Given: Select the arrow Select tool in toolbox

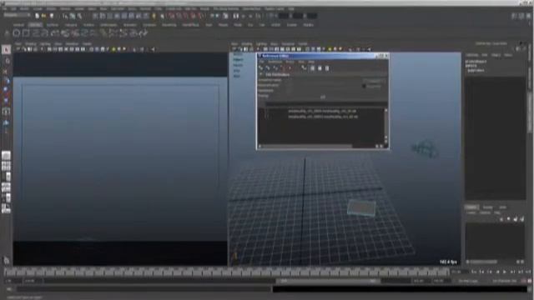Looking at the screenshot, I should pyautogui.click(x=6, y=50).
